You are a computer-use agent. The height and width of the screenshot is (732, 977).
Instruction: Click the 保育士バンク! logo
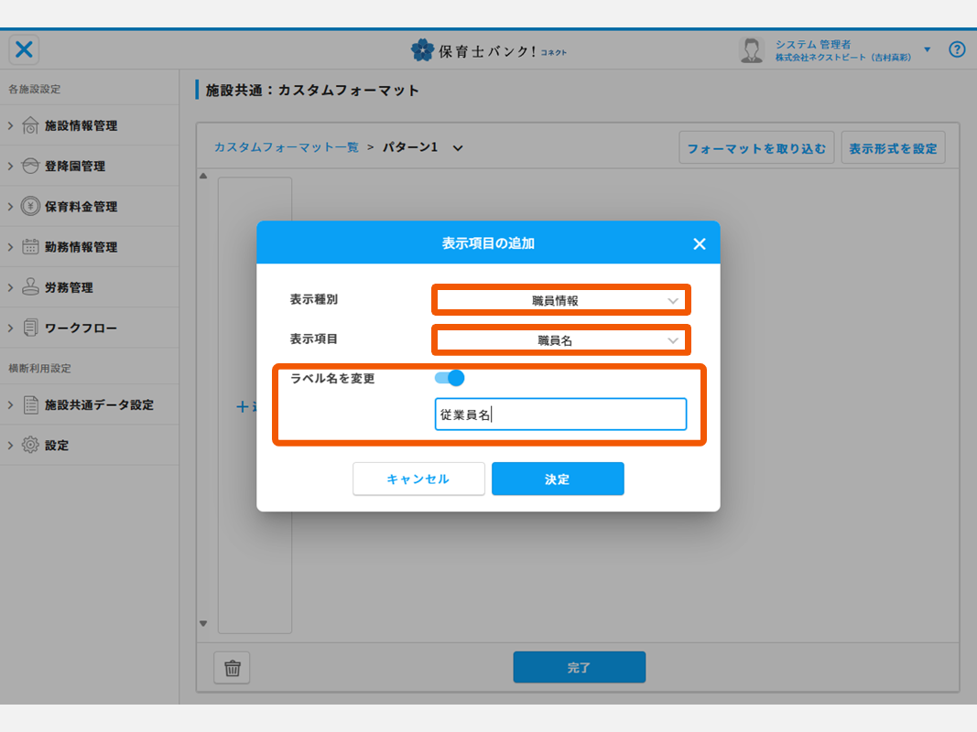(488, 50)
